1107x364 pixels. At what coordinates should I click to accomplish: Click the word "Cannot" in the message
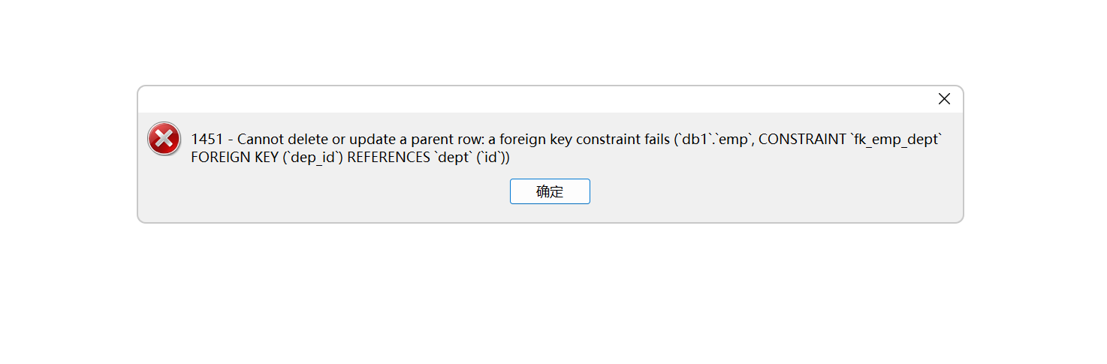[260, 140]
